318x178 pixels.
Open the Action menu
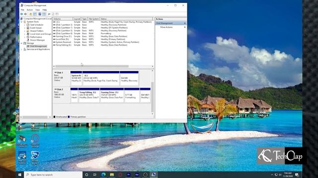30,10
